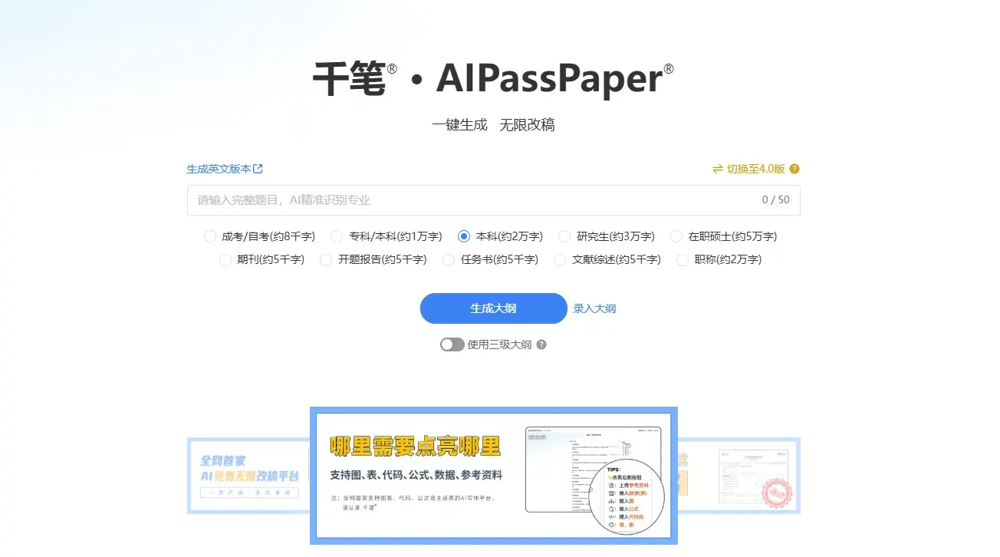This screenshot has height=557, width=1000.
Task: Open the 录入大纲 link
Action: 594,308
